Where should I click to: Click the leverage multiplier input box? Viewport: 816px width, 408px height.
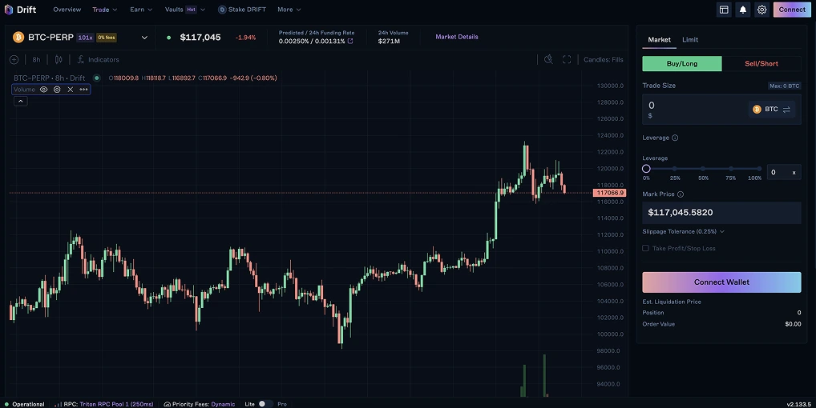(x=784, y=172)
